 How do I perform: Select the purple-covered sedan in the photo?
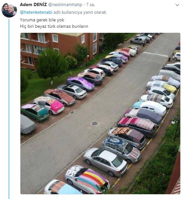point(80,84)
